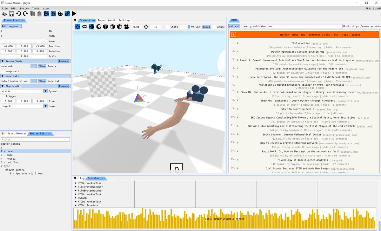This screenshot has width=381, height=231.
Task: Open the Layer0 layer dropdown
Action: 24,106
